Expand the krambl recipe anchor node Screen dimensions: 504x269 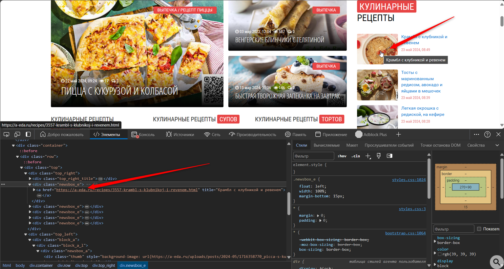click(34, 190)
